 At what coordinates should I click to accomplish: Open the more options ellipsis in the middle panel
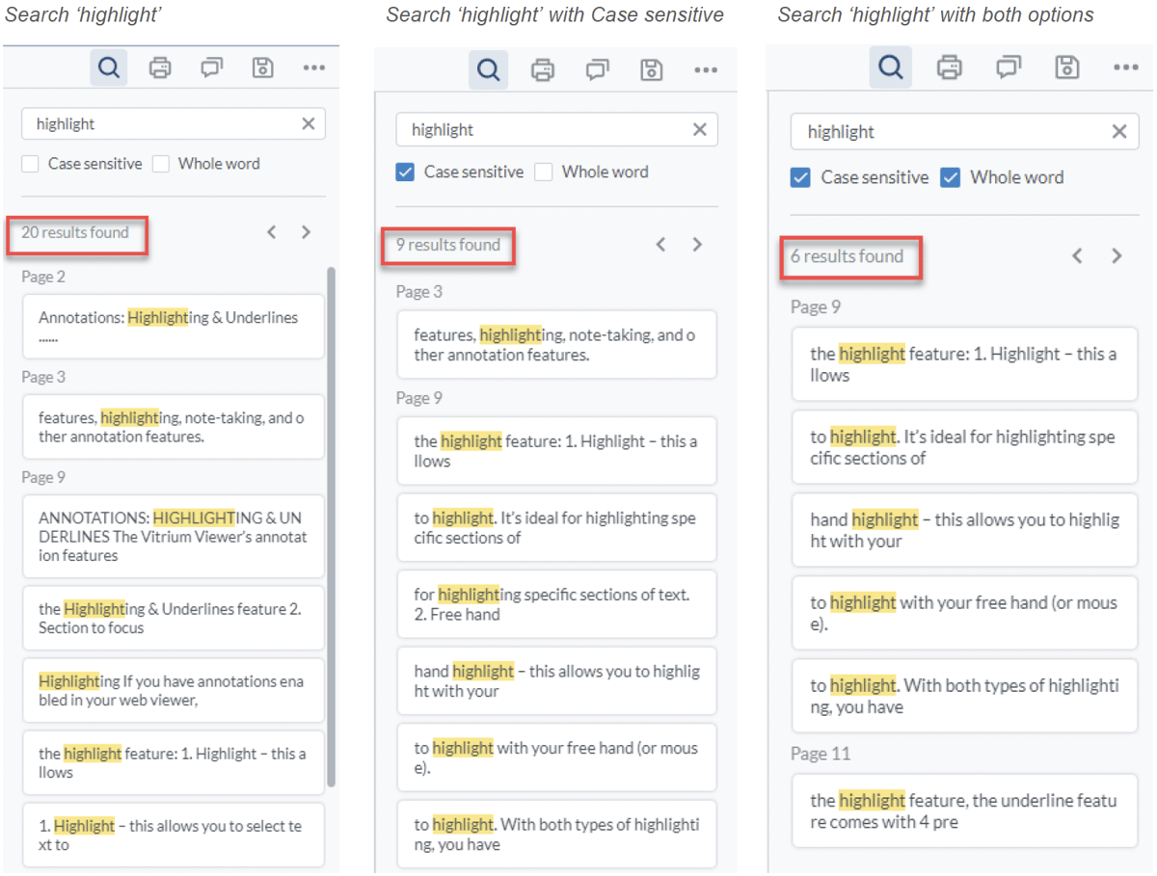(x=706, y=69)
